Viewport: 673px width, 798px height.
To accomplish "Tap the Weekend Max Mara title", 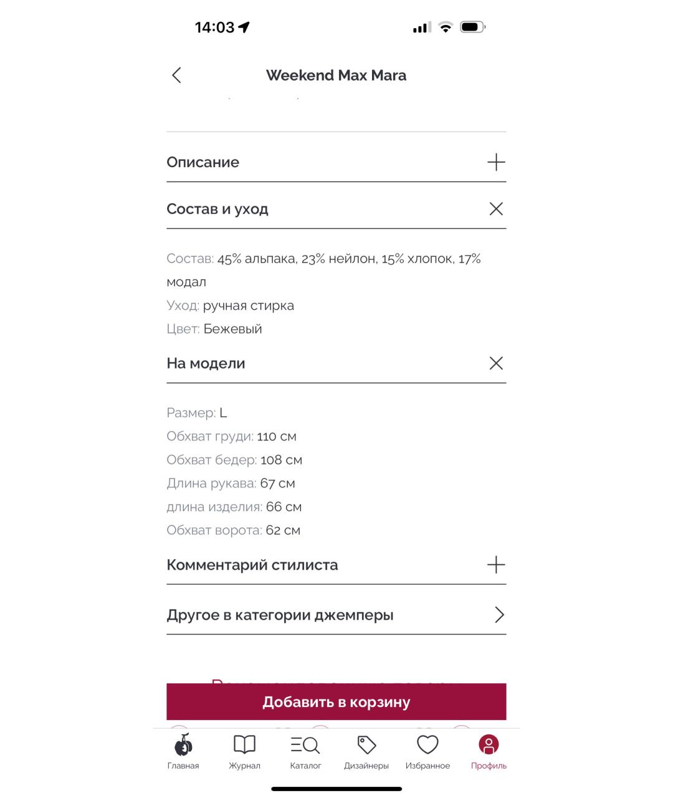I will tap(336, 75).
